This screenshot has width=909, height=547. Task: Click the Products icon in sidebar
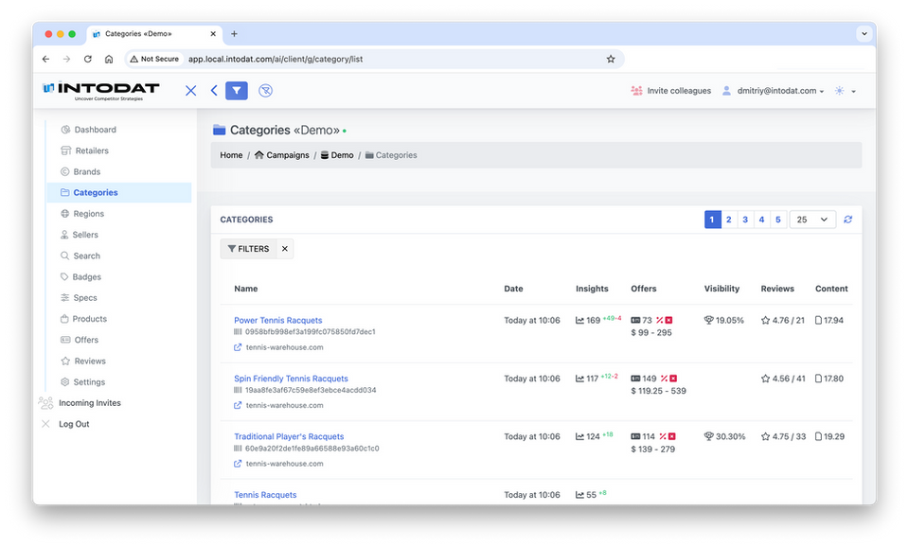pos(65,319)
